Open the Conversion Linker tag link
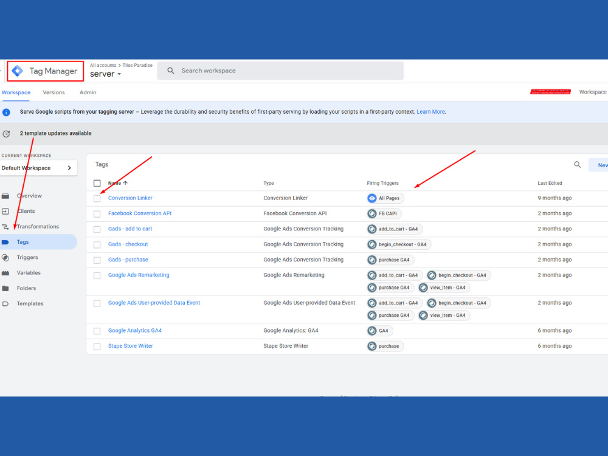The height and width of the screenshot is (456, 608). pyautogui.click(x=130, y=198)
